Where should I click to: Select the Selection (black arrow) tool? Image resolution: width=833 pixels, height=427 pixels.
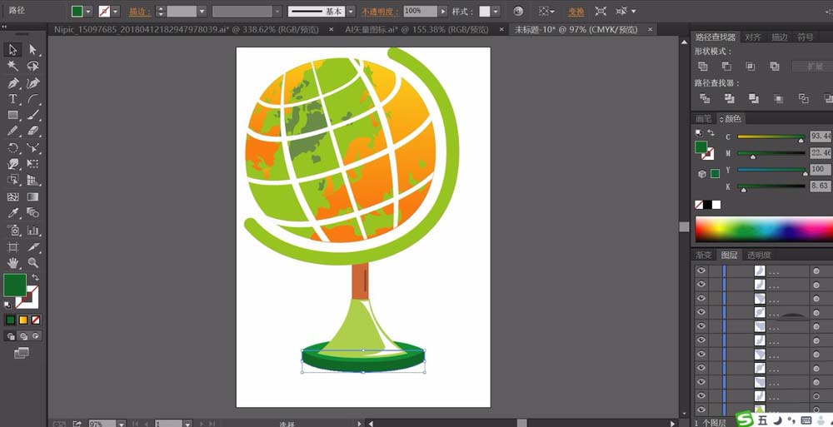12,50
